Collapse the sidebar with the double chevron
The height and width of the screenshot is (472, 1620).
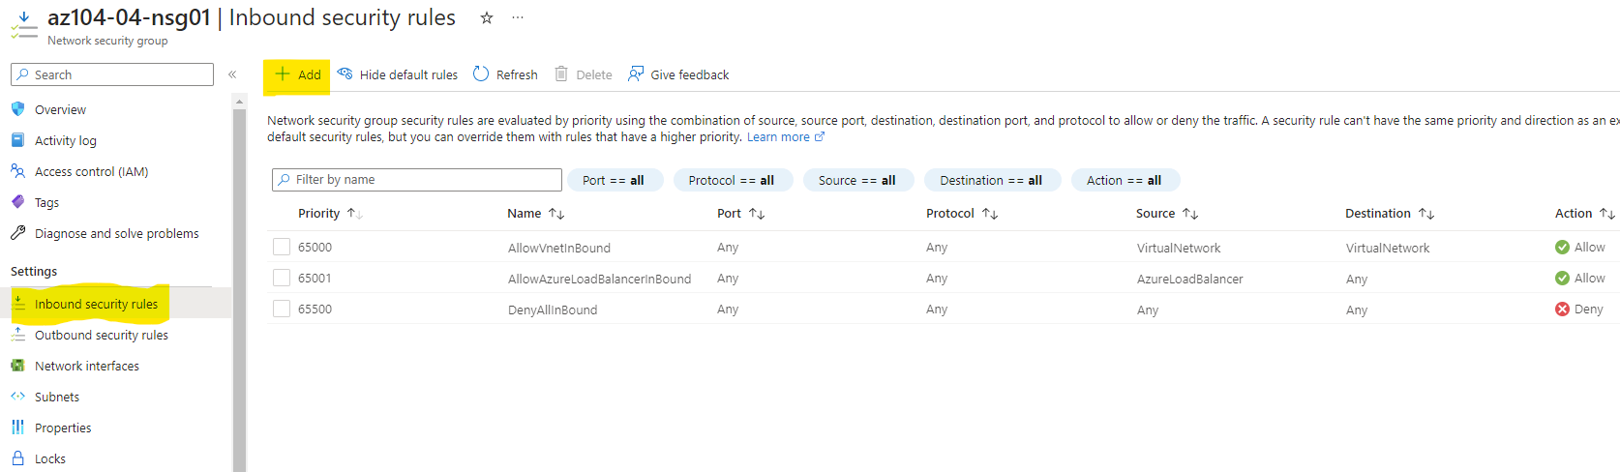tap(232, 74)
